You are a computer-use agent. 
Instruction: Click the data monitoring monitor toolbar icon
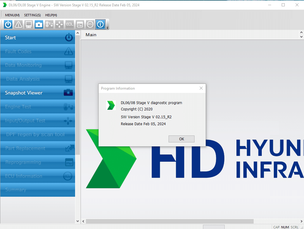point(29,24)
